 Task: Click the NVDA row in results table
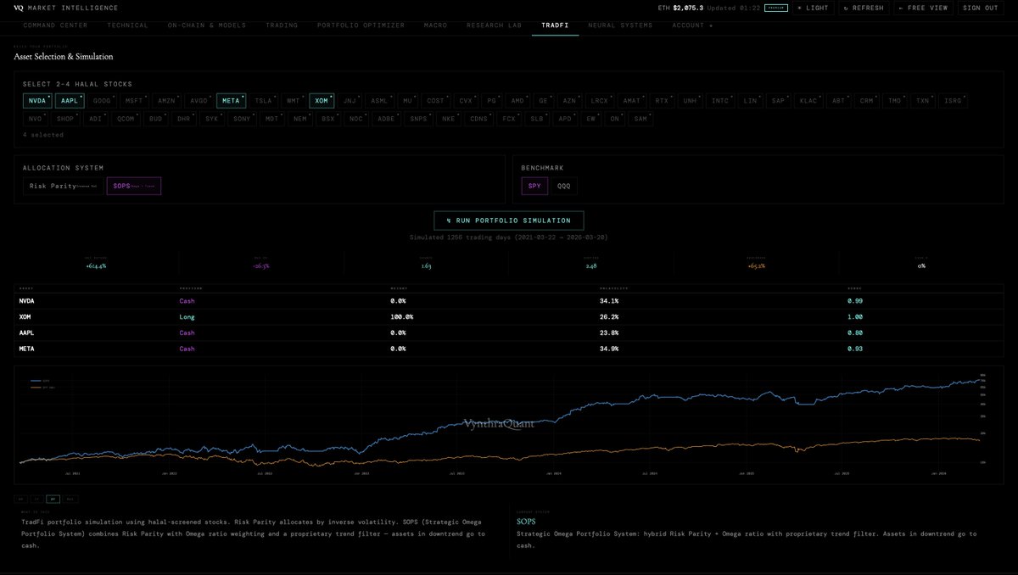(509, 300)
